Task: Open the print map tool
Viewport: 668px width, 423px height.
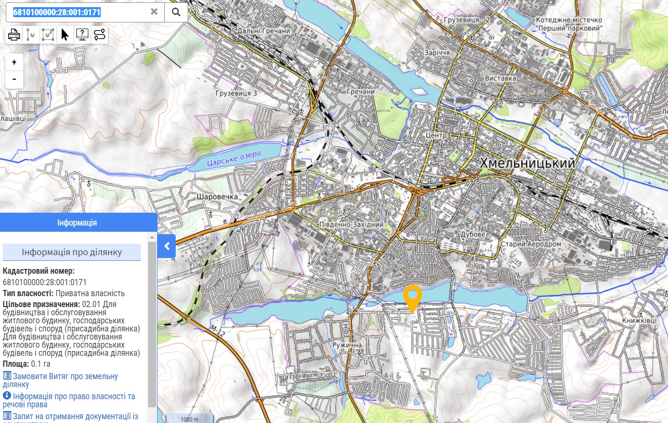Action: click(14, 35)
